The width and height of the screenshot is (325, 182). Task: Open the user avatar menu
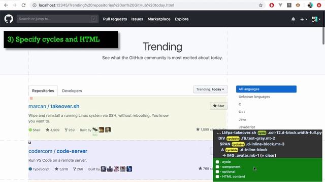[x=316, y=19]
